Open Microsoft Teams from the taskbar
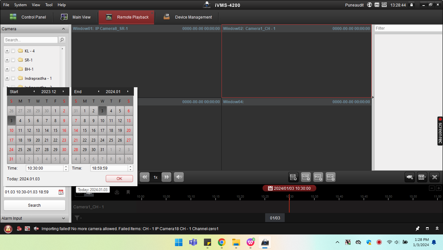This screenshot has height=250, width=443. click(x=193, y=242)
